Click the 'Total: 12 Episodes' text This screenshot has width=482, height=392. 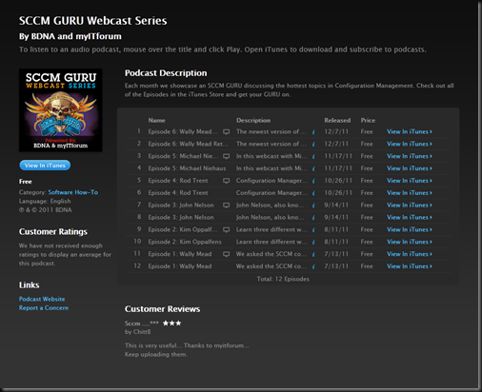pyautogui.click(x=283, y=279)
